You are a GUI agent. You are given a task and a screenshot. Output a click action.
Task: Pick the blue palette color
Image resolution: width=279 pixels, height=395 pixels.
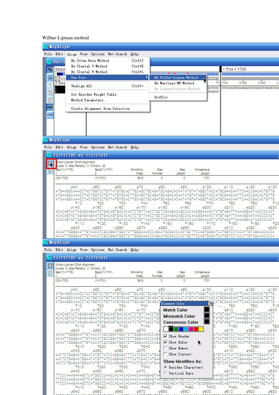pos(181,329)
